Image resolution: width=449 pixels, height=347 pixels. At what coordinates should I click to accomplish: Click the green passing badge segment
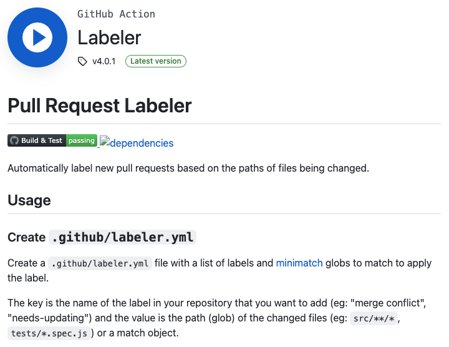[82, 140]
